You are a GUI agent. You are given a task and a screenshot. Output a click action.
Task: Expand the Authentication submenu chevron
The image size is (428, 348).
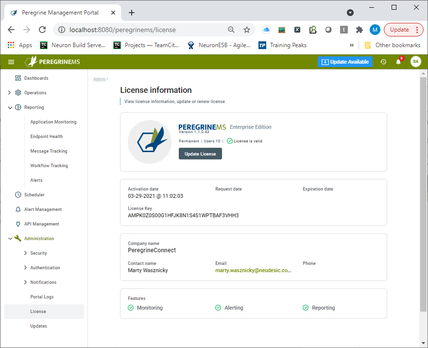tap(25, 267)
